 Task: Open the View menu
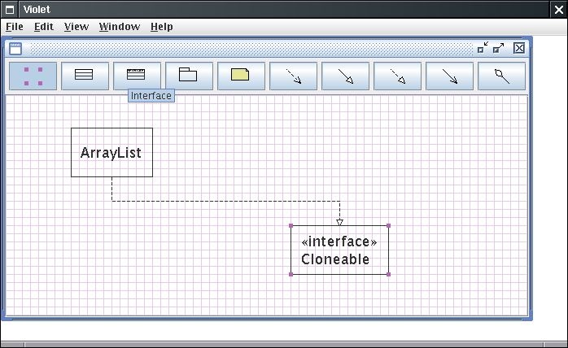pos(76,27)
